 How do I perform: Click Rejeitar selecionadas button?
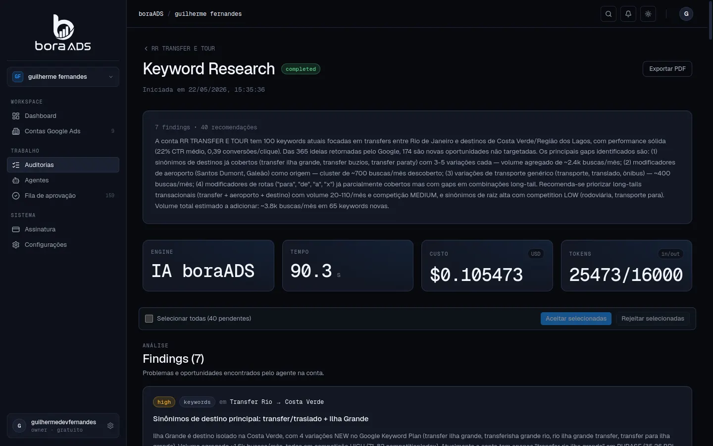[x=653, y=319]
